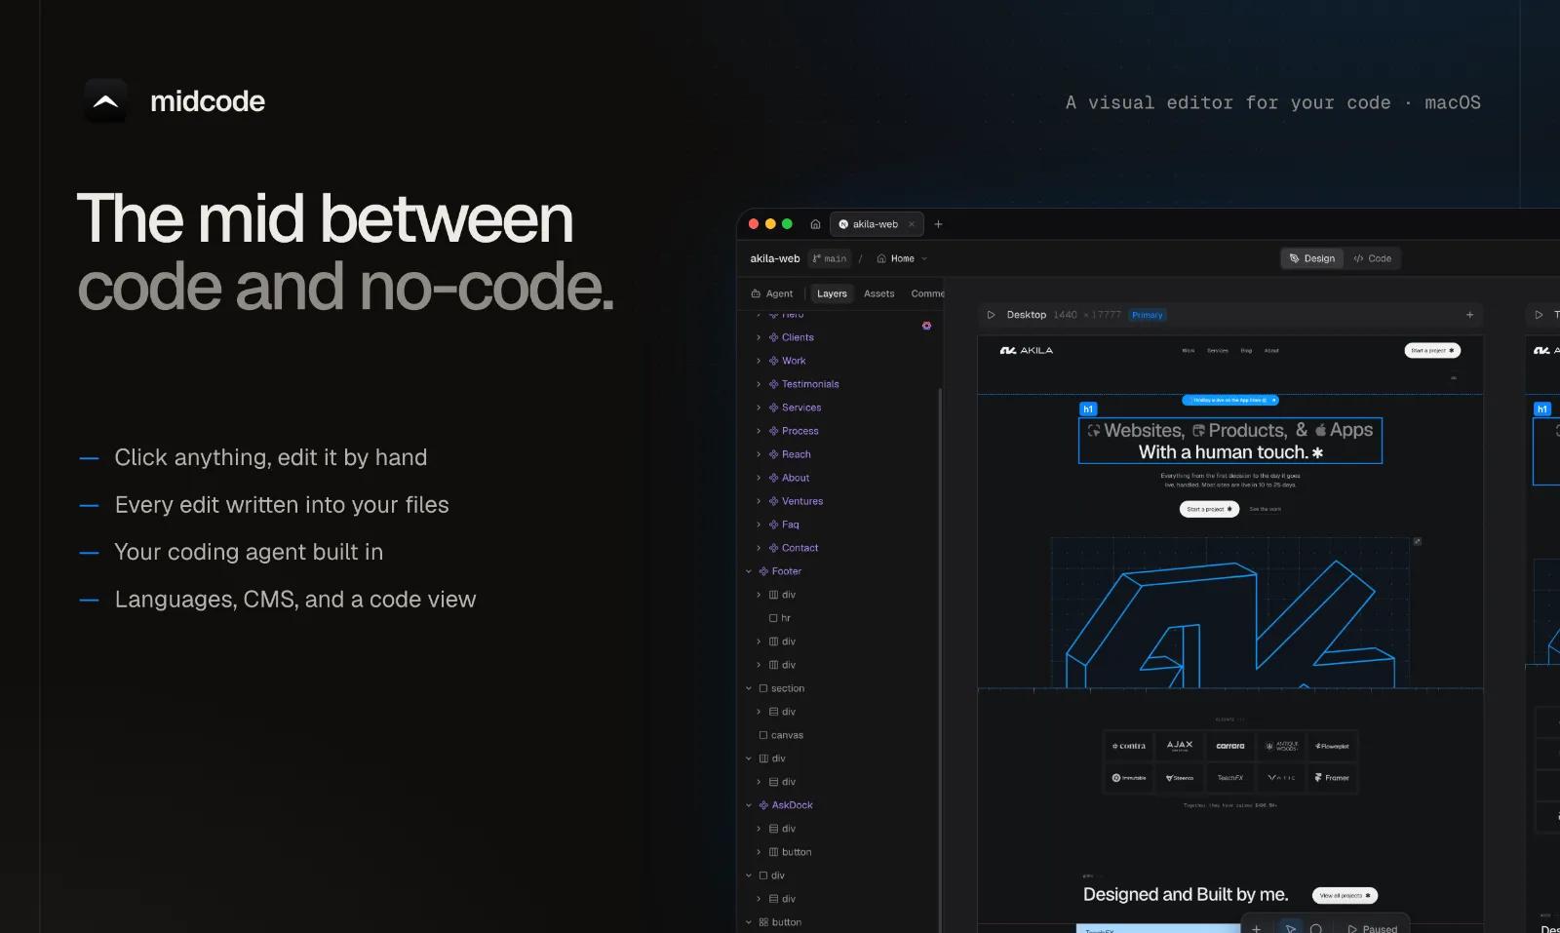Screen dimensions: 1560x933
Task: Click the canvas layer icon
Action: [x=763, y=735]
